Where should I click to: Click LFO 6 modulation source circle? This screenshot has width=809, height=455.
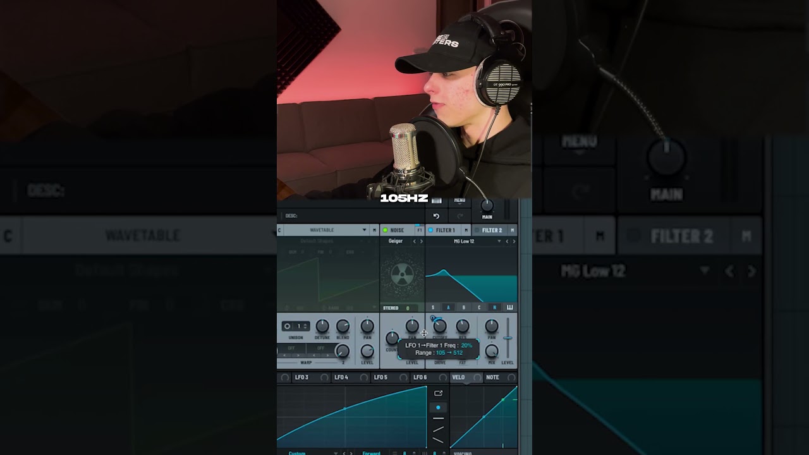[x=442, y=377]
